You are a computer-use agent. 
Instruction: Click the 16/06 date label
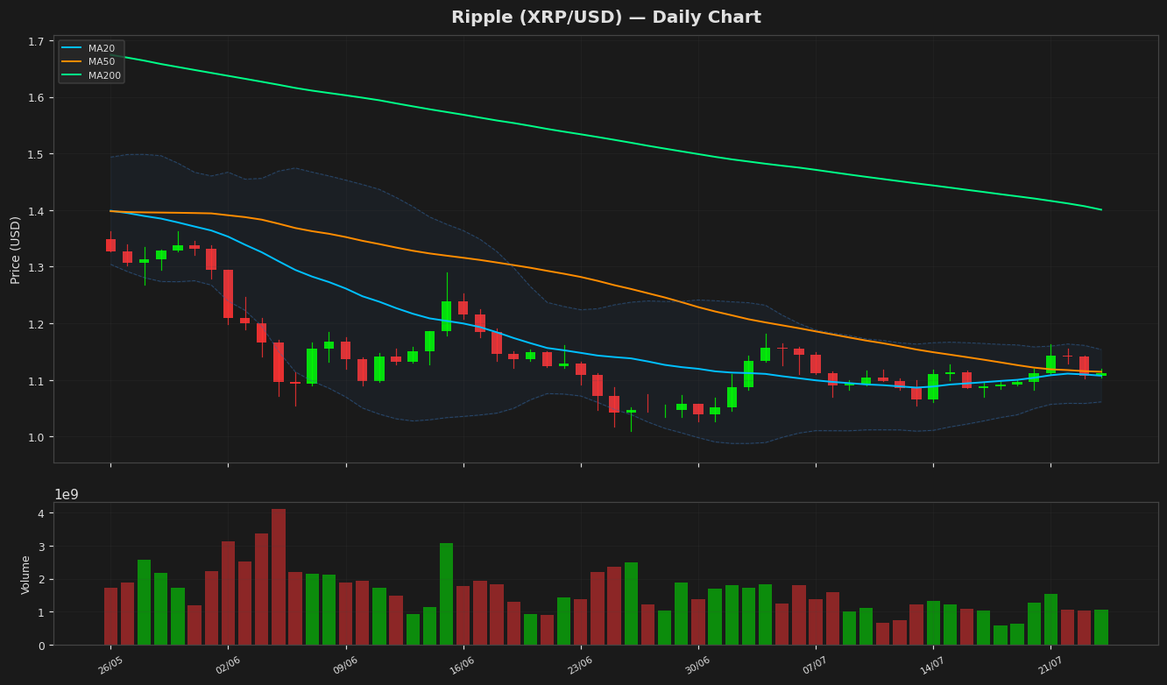pos(463,665)
